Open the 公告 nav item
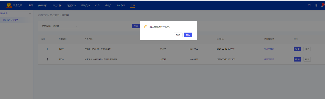Image resolution: width=325 pixels, height=99 pixels. pyautogui.click(x=97, y=5)
